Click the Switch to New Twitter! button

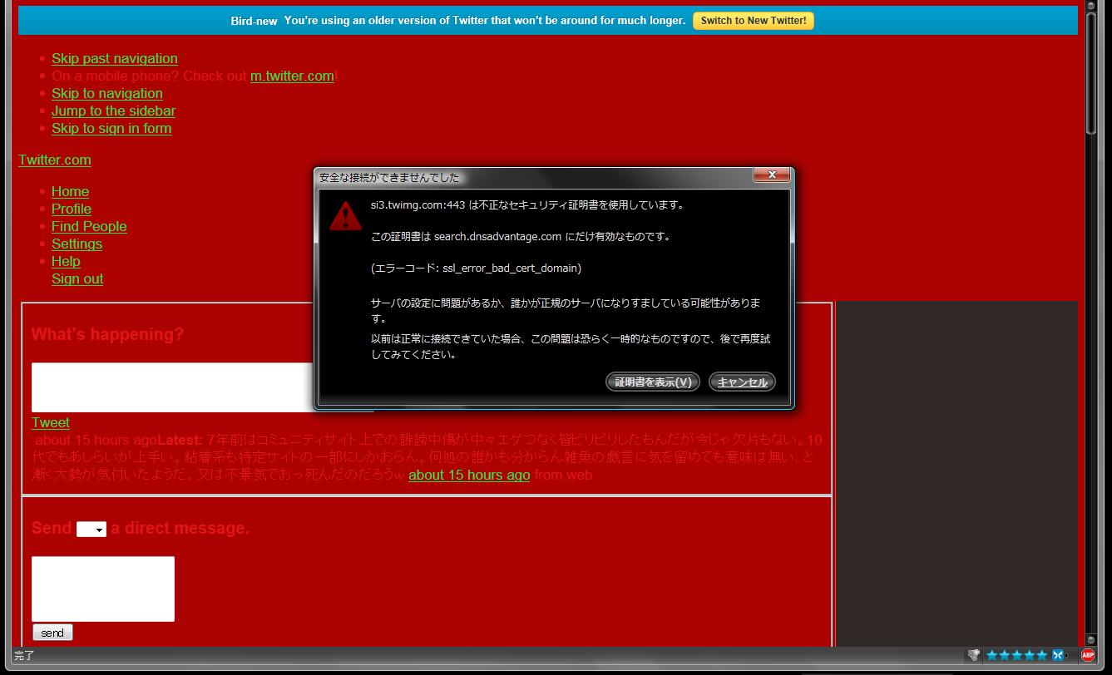(x=754, y=21)
